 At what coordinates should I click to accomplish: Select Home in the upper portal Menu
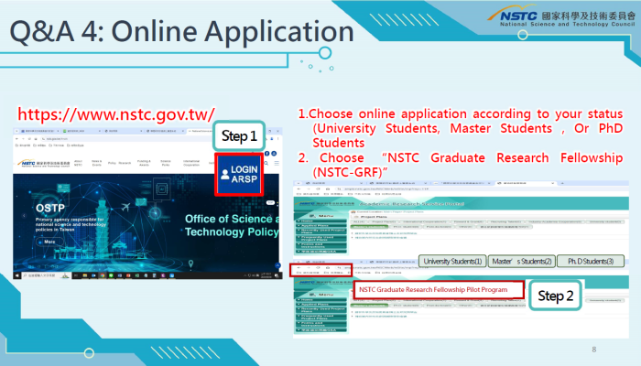[x=321, y=221]
